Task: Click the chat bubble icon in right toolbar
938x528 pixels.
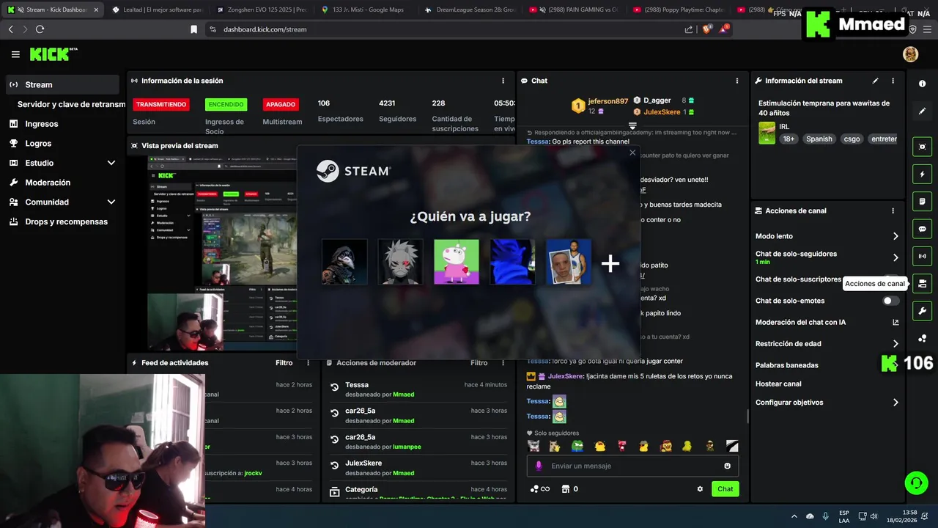Action: [922, 229]
